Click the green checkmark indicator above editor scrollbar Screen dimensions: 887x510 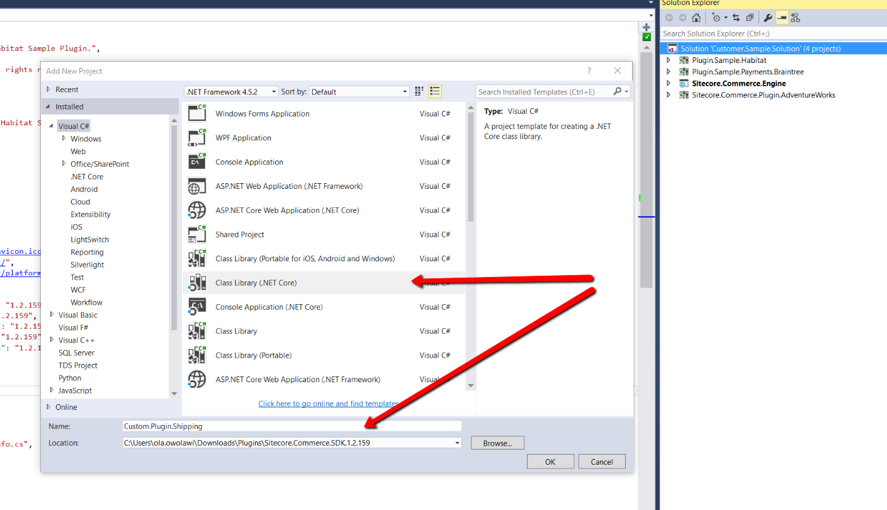[647, 37]
